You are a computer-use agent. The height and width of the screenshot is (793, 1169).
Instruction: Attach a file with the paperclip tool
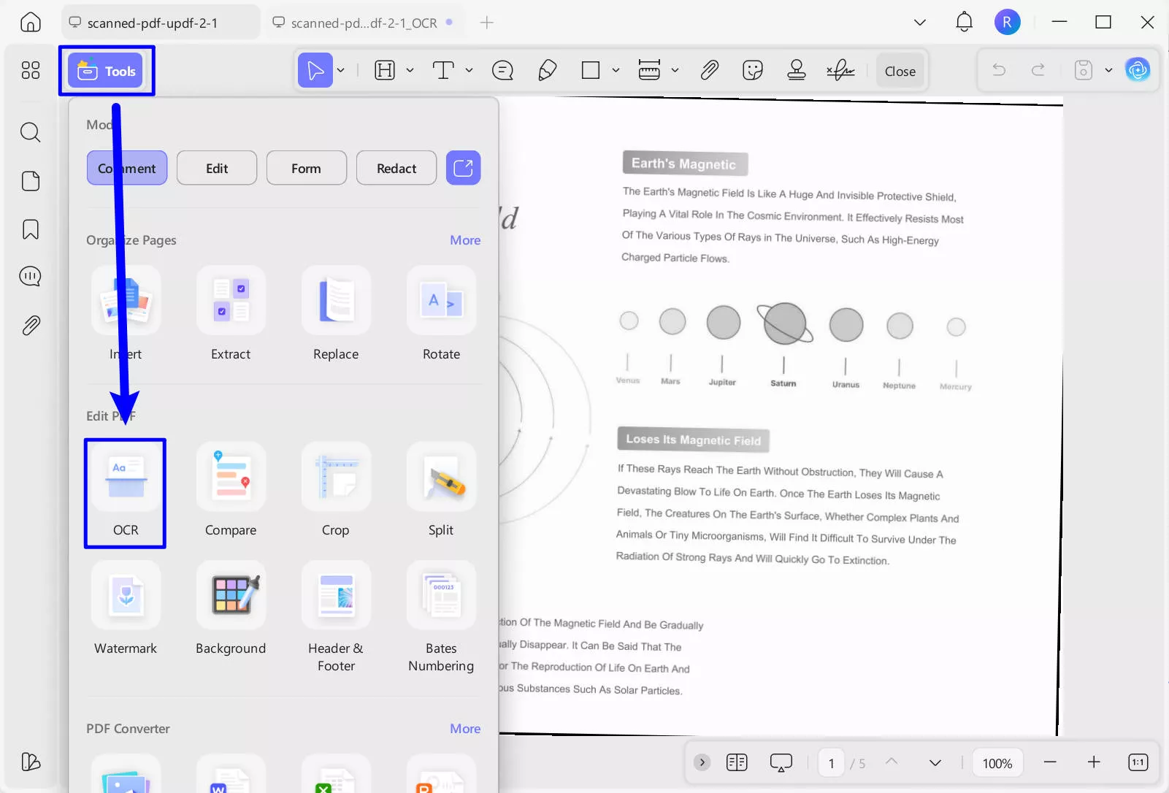click(708, 70)
